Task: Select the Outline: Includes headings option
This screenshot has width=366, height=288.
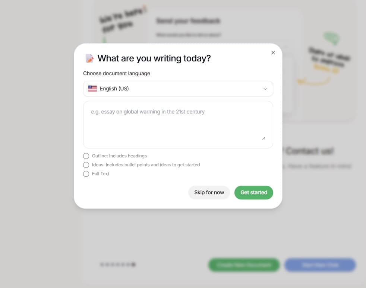Action: (x=86, y=156)
